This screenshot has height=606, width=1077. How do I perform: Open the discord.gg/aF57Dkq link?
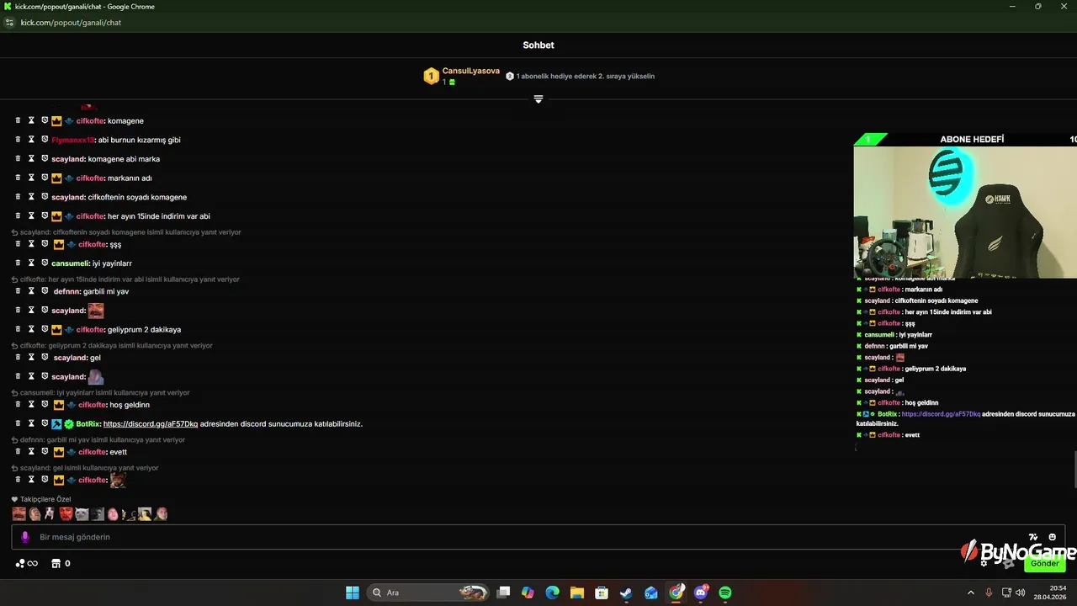[x=151, y=424]
